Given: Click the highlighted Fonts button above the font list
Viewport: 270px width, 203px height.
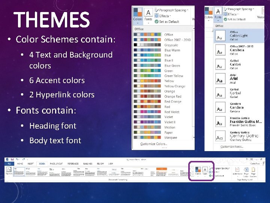Looking at the screenshot, I should pyautogui.click(x=218, y=15).
